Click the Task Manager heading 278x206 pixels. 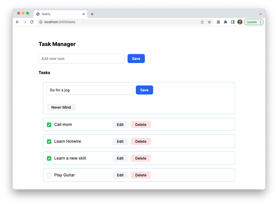click(x=57, y=44)
